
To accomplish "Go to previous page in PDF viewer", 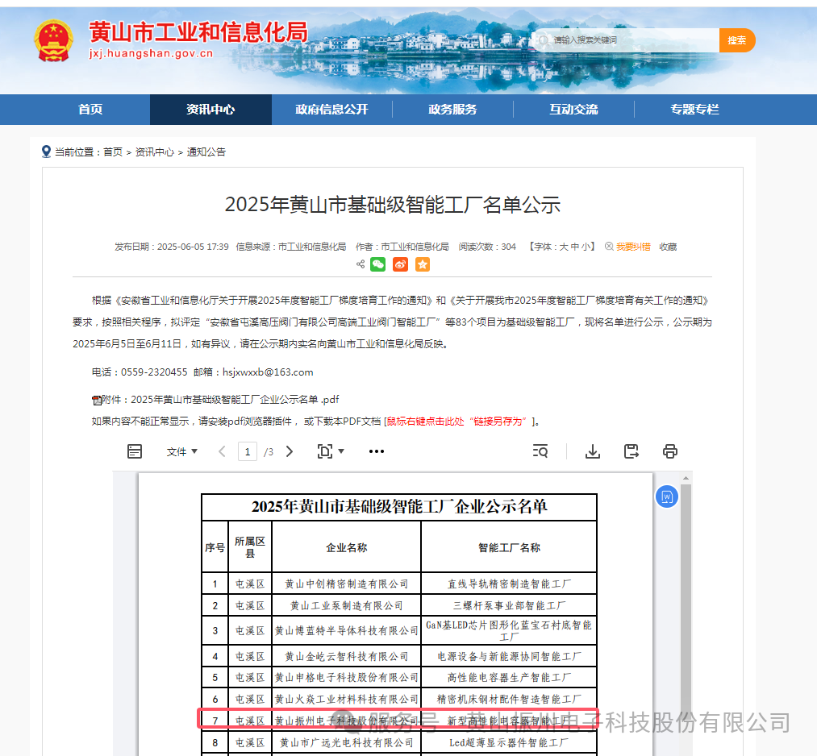I will (x=222, y=451).
